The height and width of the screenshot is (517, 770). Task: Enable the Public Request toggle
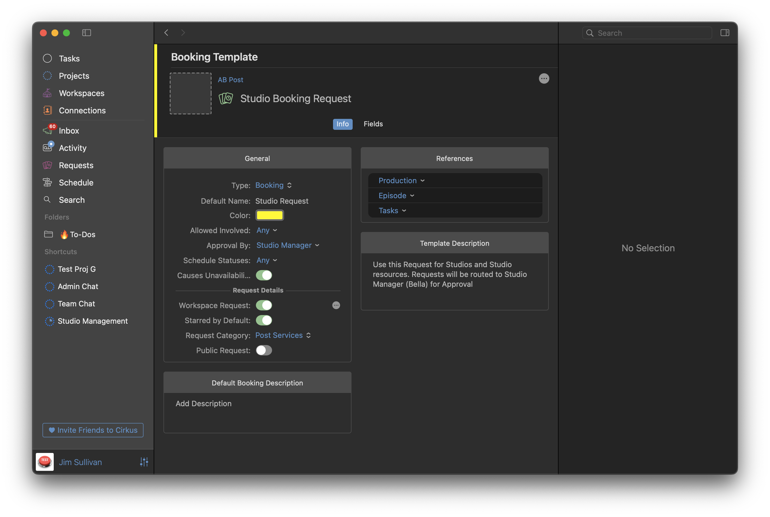[264, 350]
